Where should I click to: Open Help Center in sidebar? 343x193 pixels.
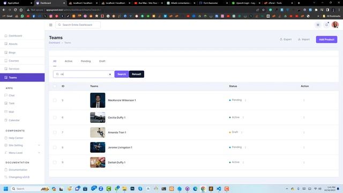[x=16, y=138]
